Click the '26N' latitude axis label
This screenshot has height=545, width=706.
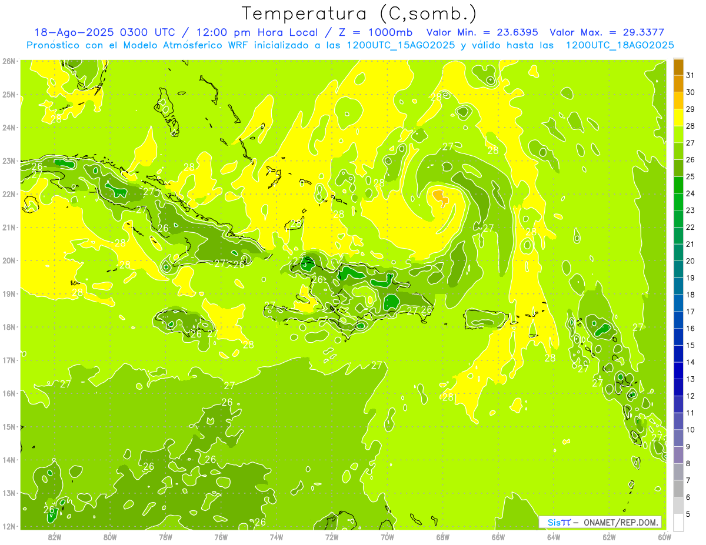8,61
